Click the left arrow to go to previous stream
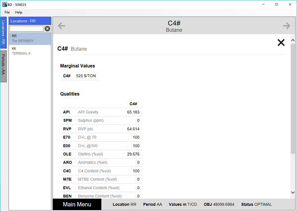This screenshot has width=297, height=212. (x=62, y=26)
